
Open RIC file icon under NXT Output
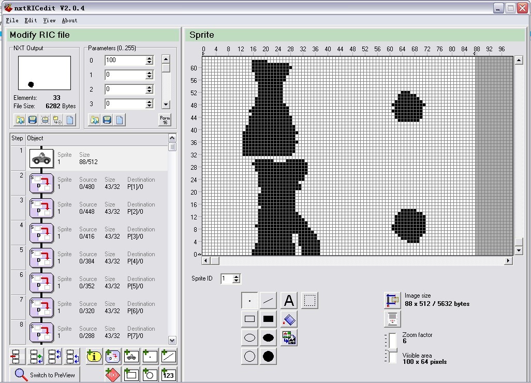[20, 120]
